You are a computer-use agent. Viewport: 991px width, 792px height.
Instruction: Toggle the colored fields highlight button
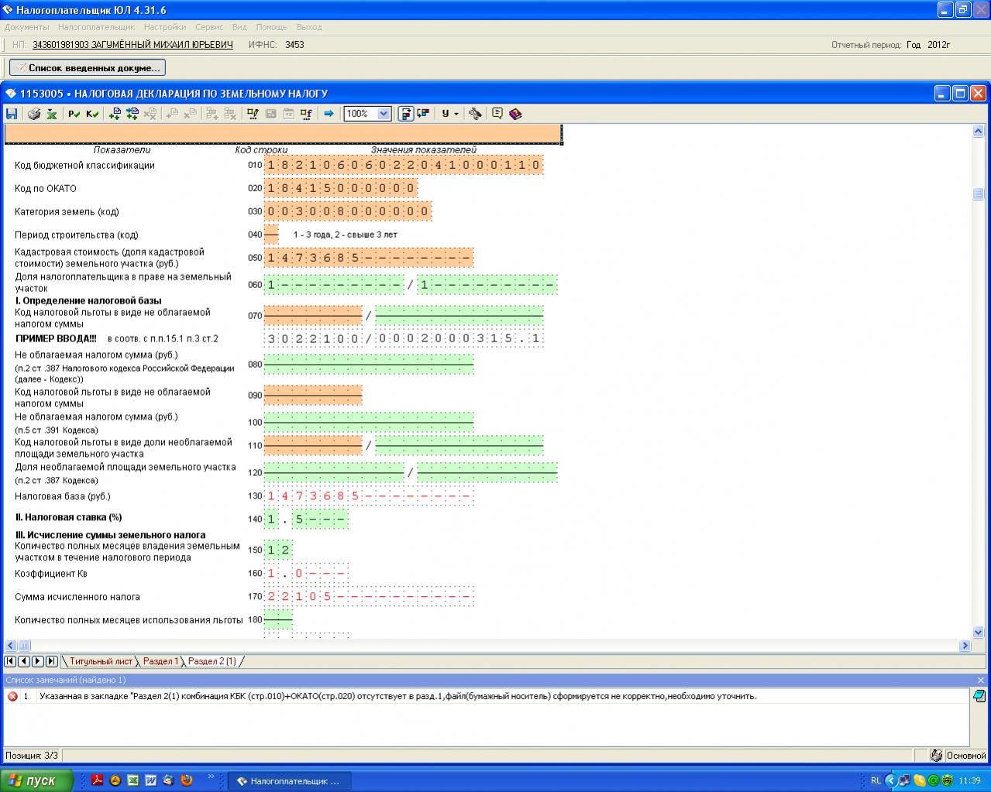[x=406, y=114]
